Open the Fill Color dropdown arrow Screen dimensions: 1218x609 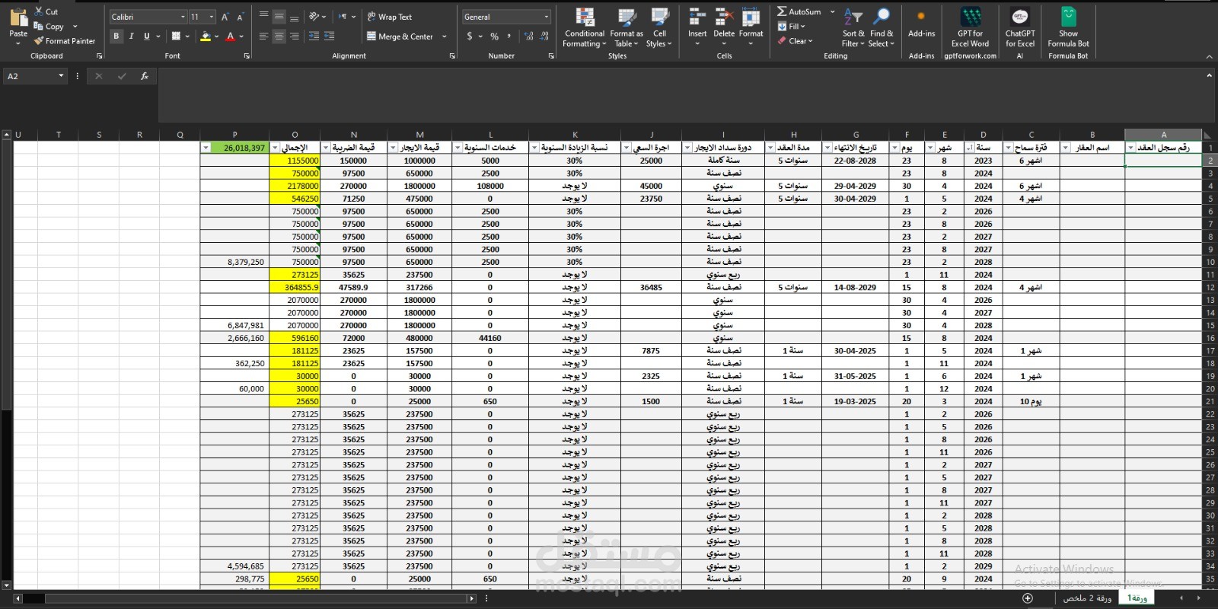[x=216, y=36]
